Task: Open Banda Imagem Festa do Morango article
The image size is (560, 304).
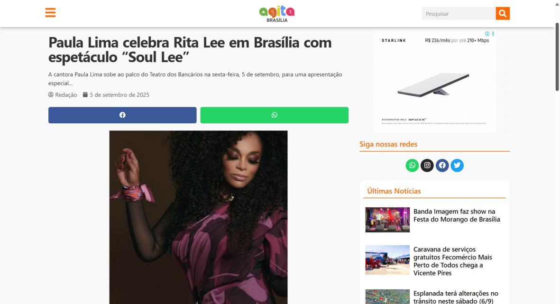Action: 457,215
